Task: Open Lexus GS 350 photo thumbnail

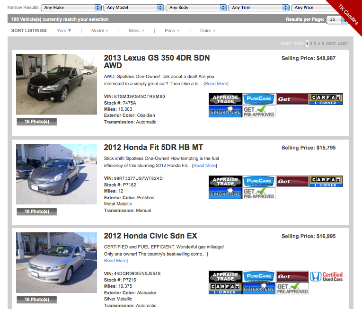Action: coord(57,84)
